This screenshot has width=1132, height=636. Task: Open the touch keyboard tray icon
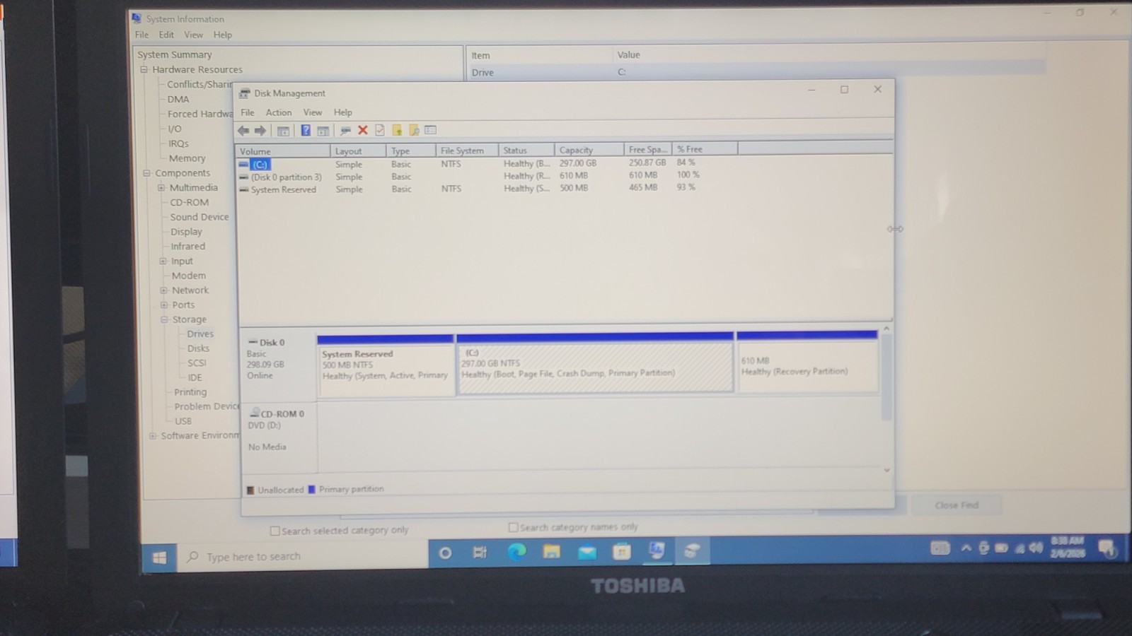click(x=940, y=548)
